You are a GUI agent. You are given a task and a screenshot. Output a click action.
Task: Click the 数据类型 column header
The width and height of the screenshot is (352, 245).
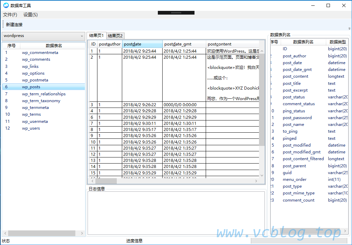[x=337, y=42]
